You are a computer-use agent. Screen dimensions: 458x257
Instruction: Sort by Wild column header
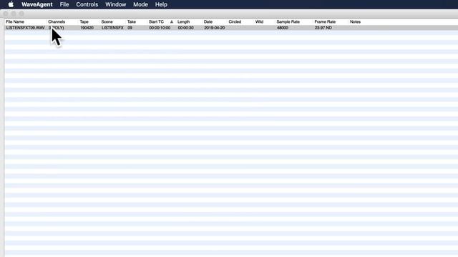pos(259,22)
